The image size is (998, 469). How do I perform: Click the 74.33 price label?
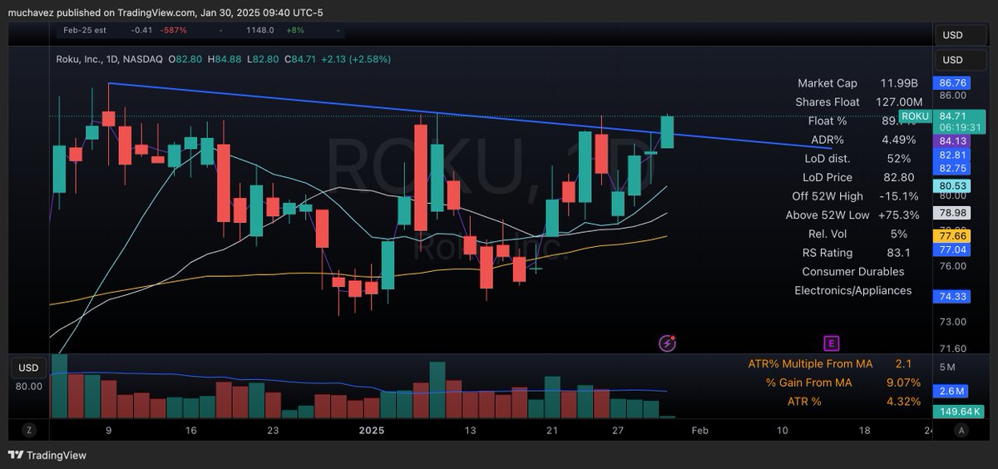coord(952,296)
